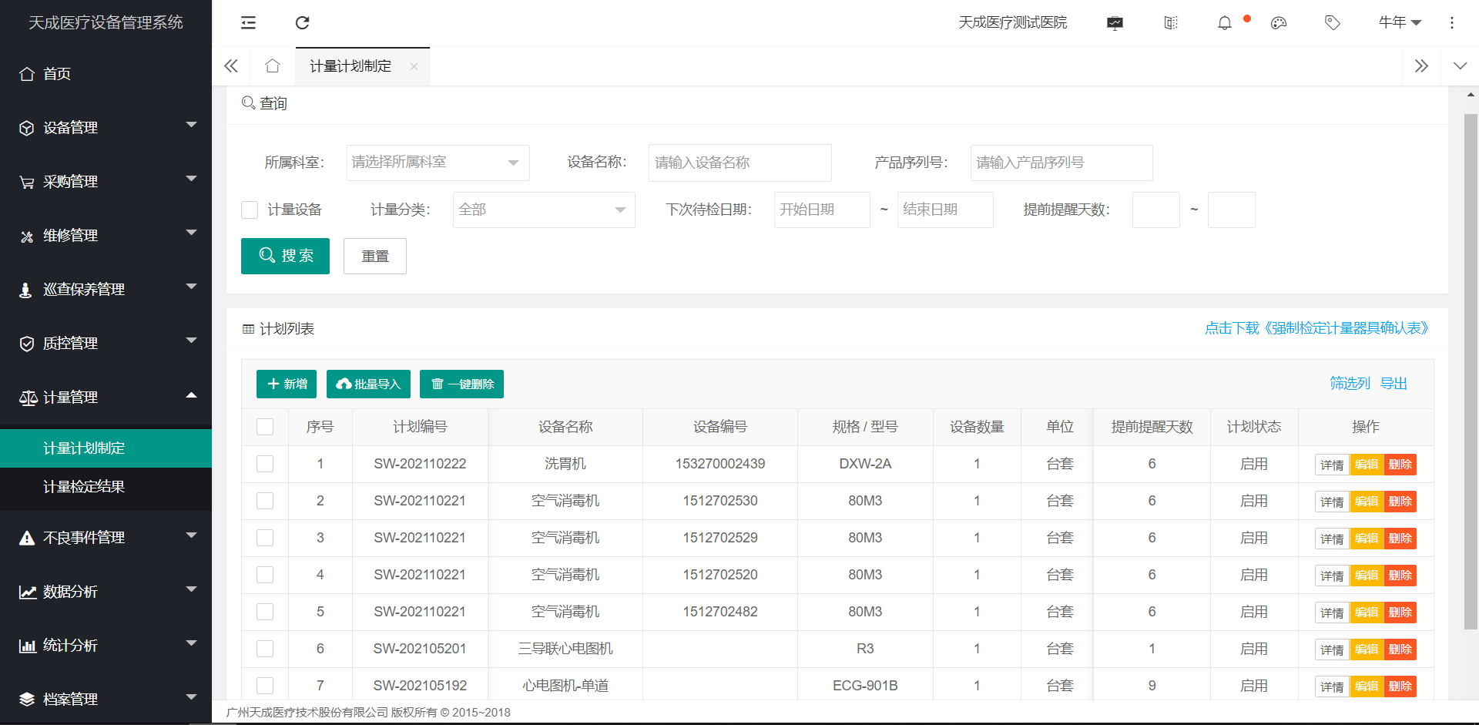Open the theme palette icon
The width and height of the screenshot is (1479, 725).
coord(1279,23)
